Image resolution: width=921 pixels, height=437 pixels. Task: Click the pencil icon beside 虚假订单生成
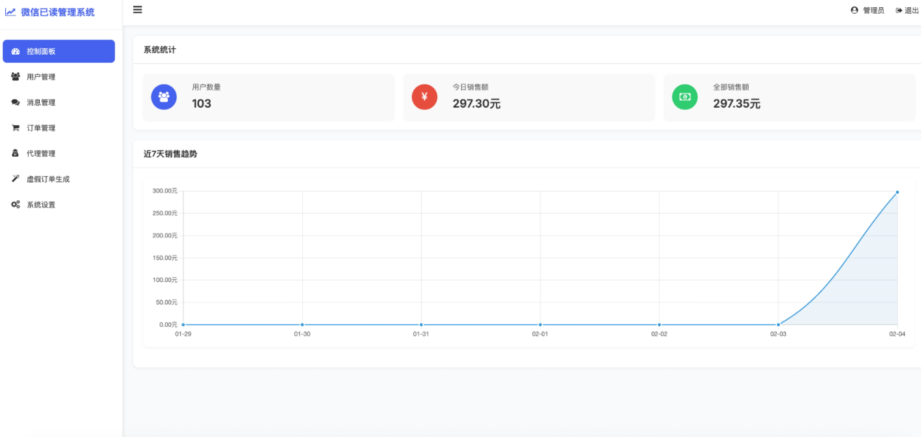[x=16, y=178]
